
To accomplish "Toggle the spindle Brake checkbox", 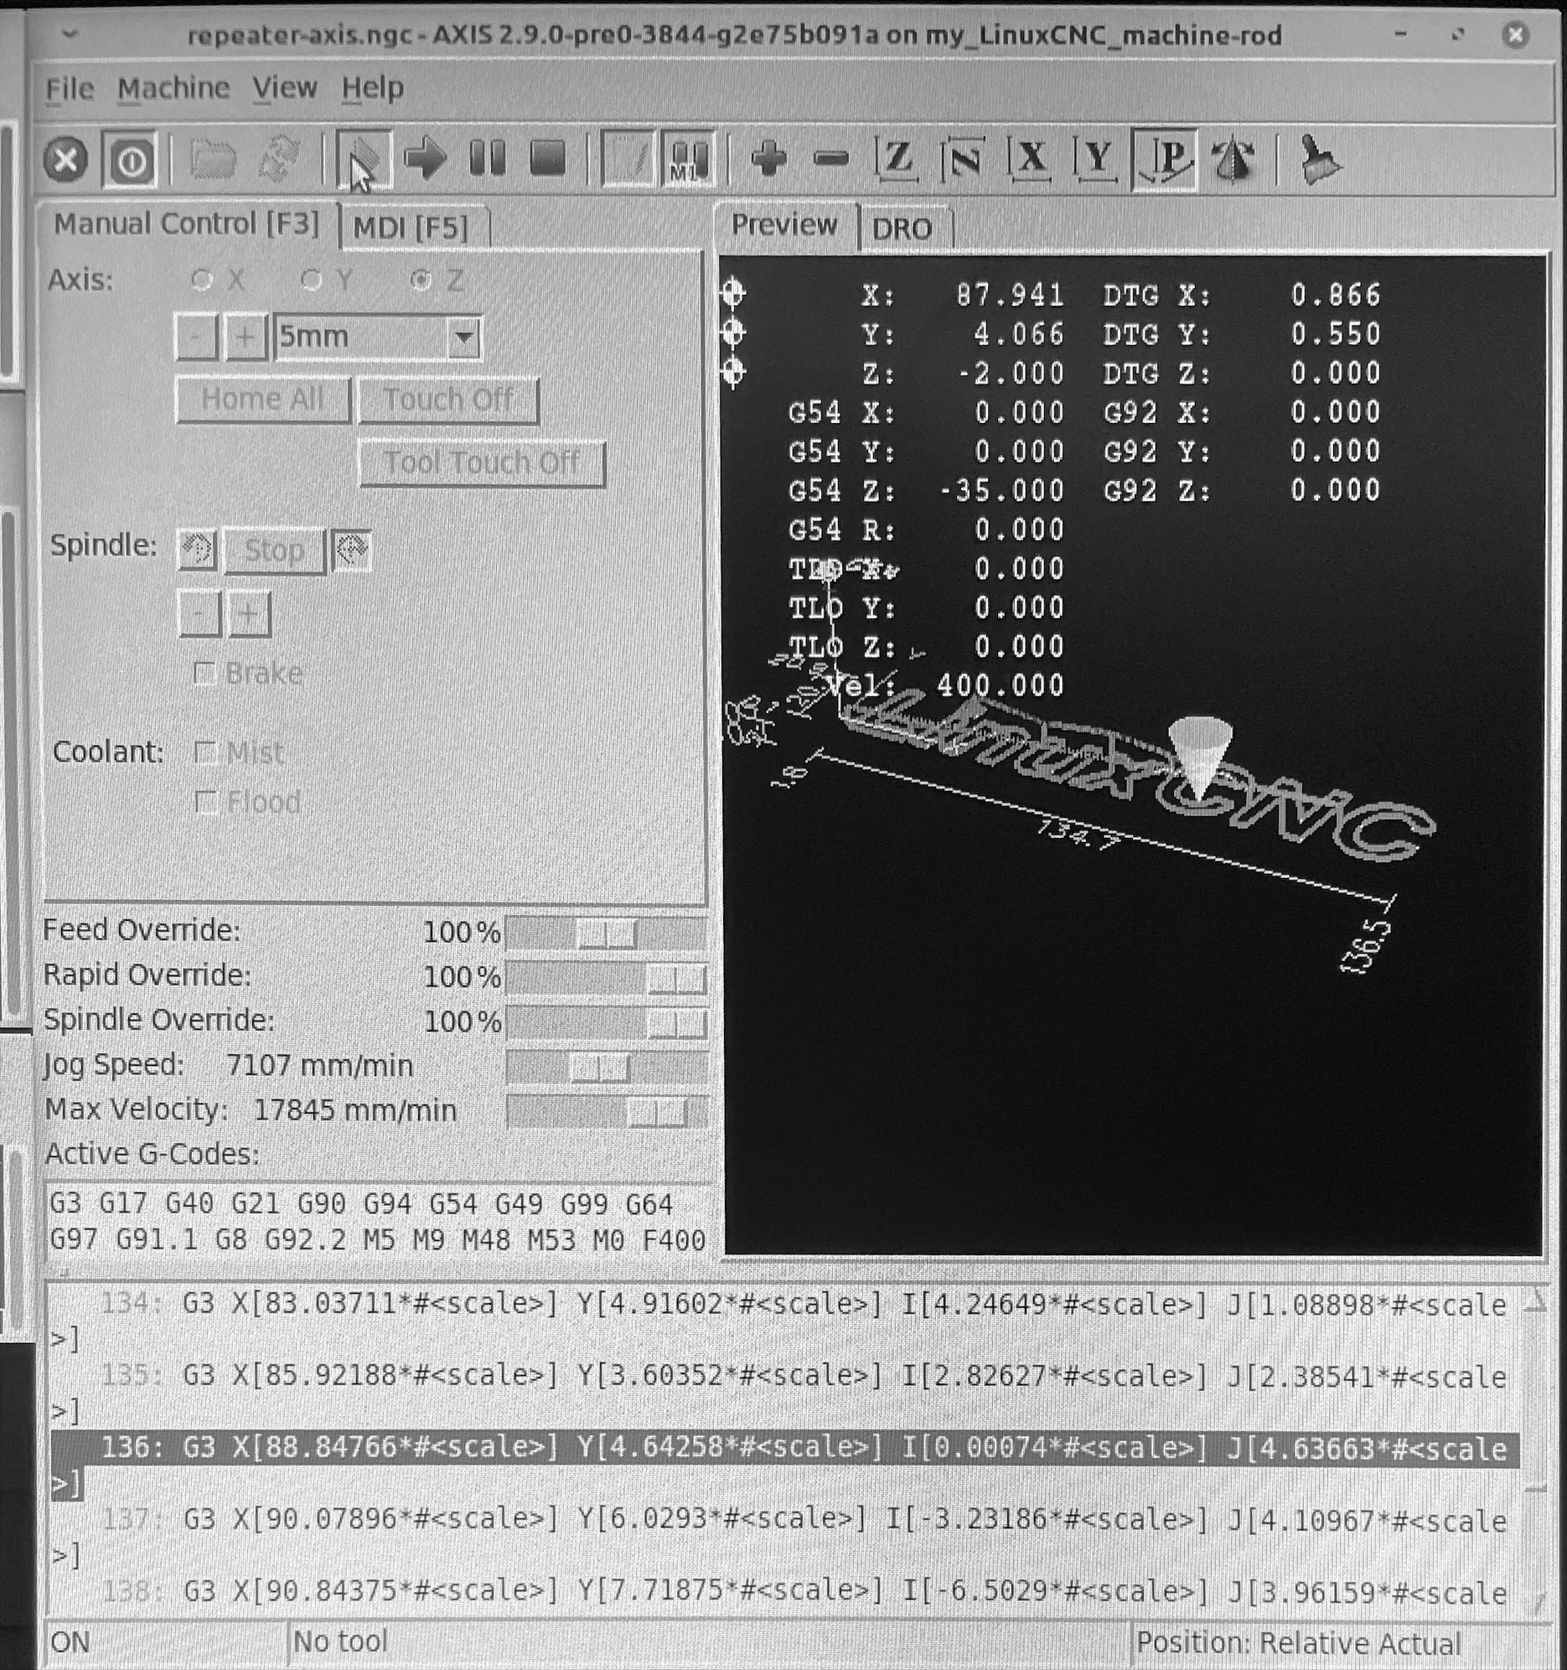I will (x=204, y=674).
